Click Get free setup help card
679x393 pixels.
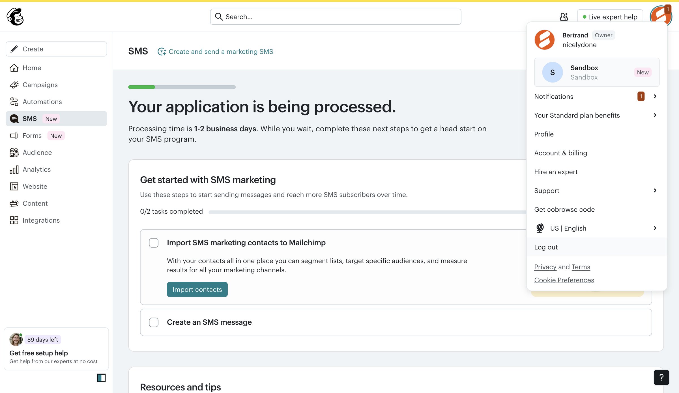56,349
